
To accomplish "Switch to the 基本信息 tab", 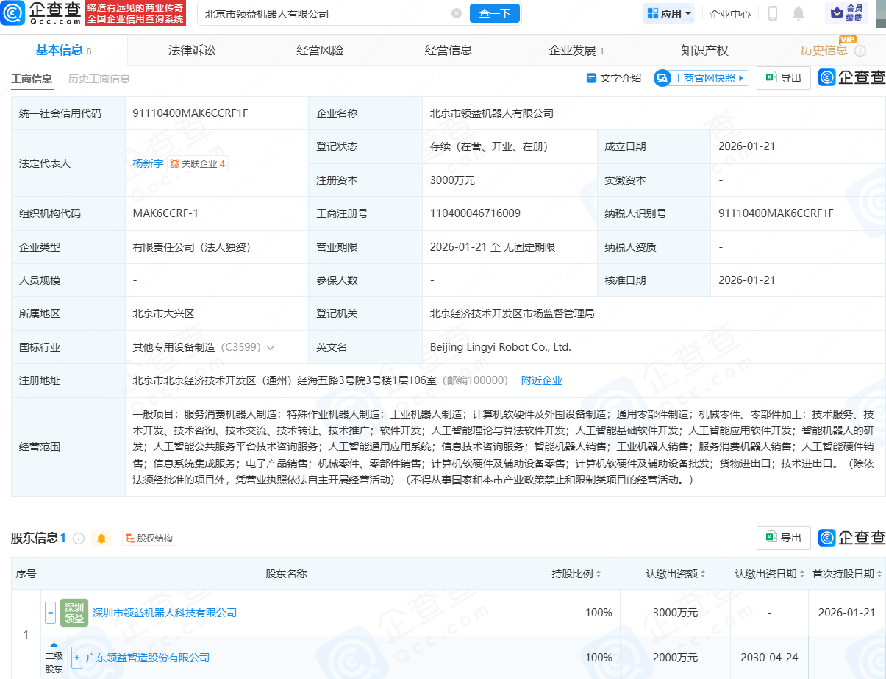I will coord(63,50).
